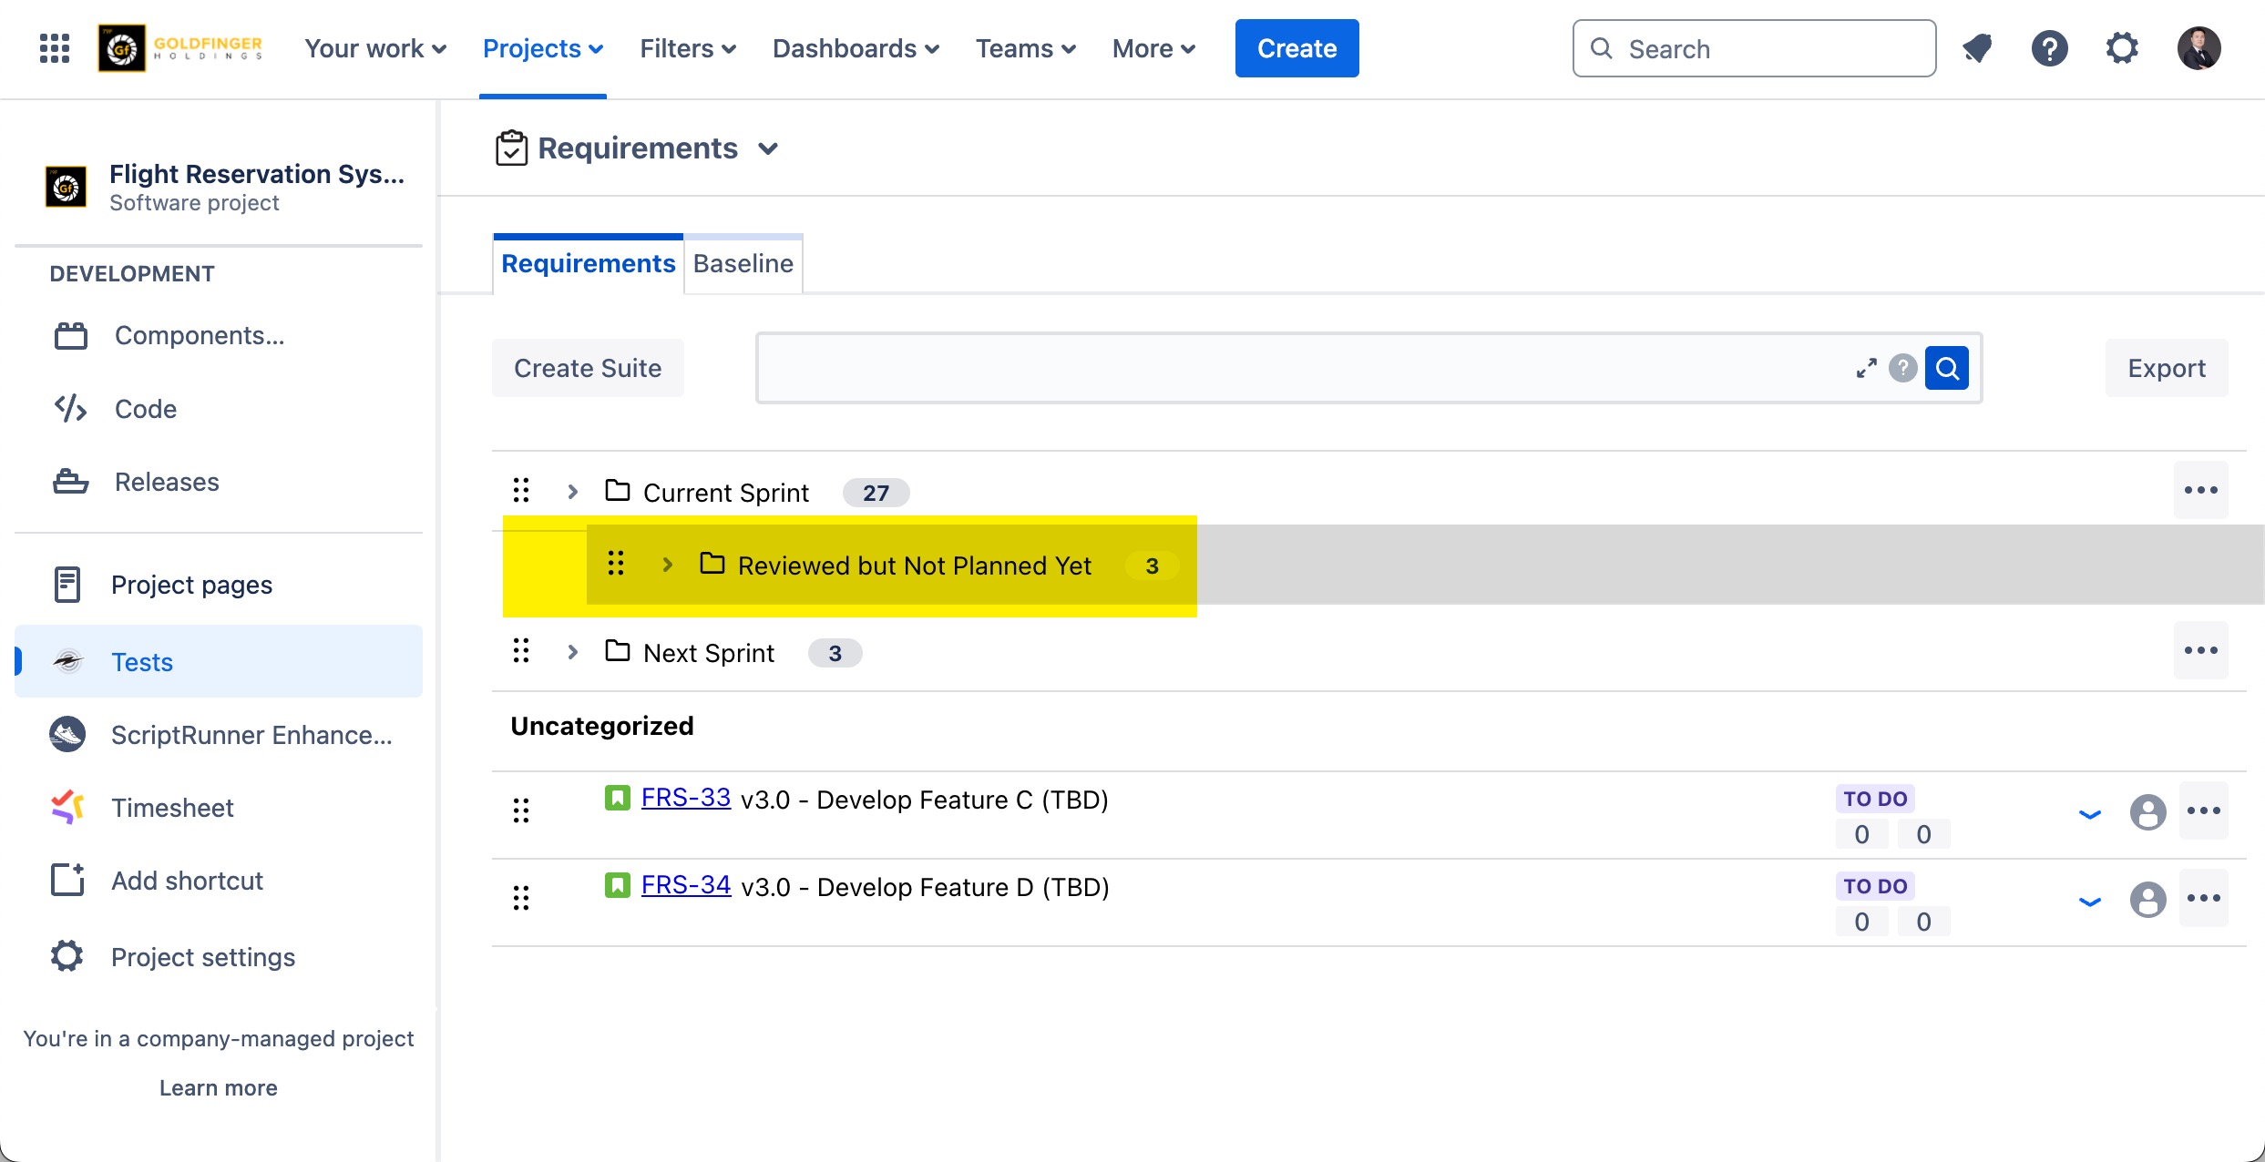2265x1162 pixels.
Task: Open the Filters menu
Action: point(688,48)
